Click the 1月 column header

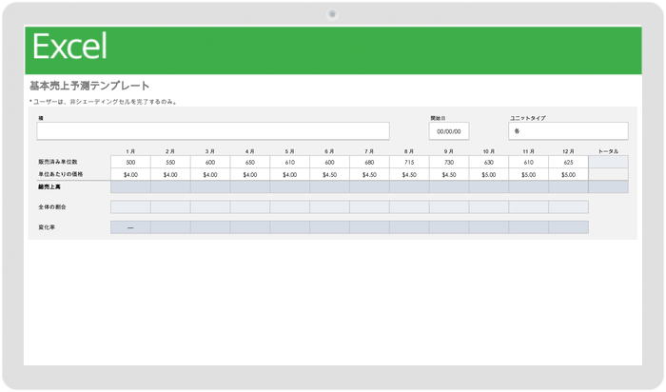tap(130, 151)
